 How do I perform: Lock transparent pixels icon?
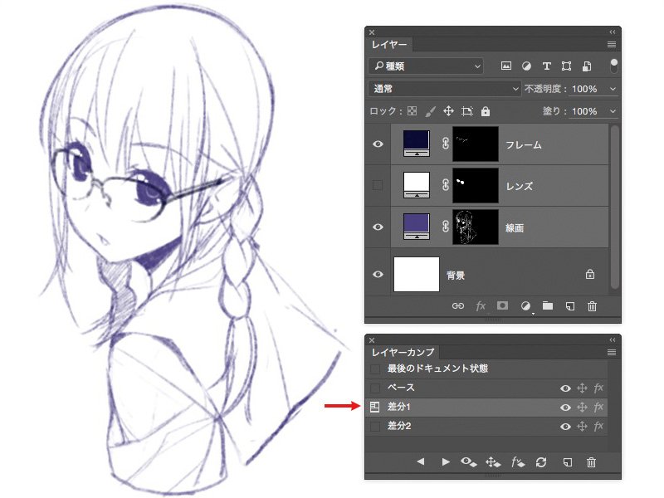coord(412,111)
